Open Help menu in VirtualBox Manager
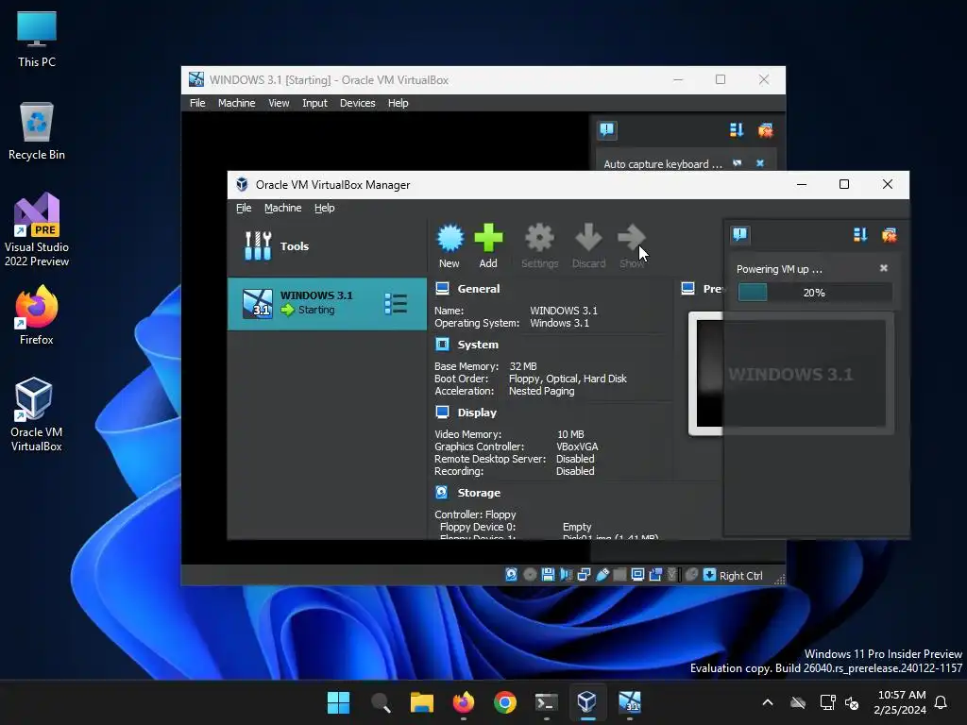This screenshot has width=967, height=725. (x=325, y=209)
